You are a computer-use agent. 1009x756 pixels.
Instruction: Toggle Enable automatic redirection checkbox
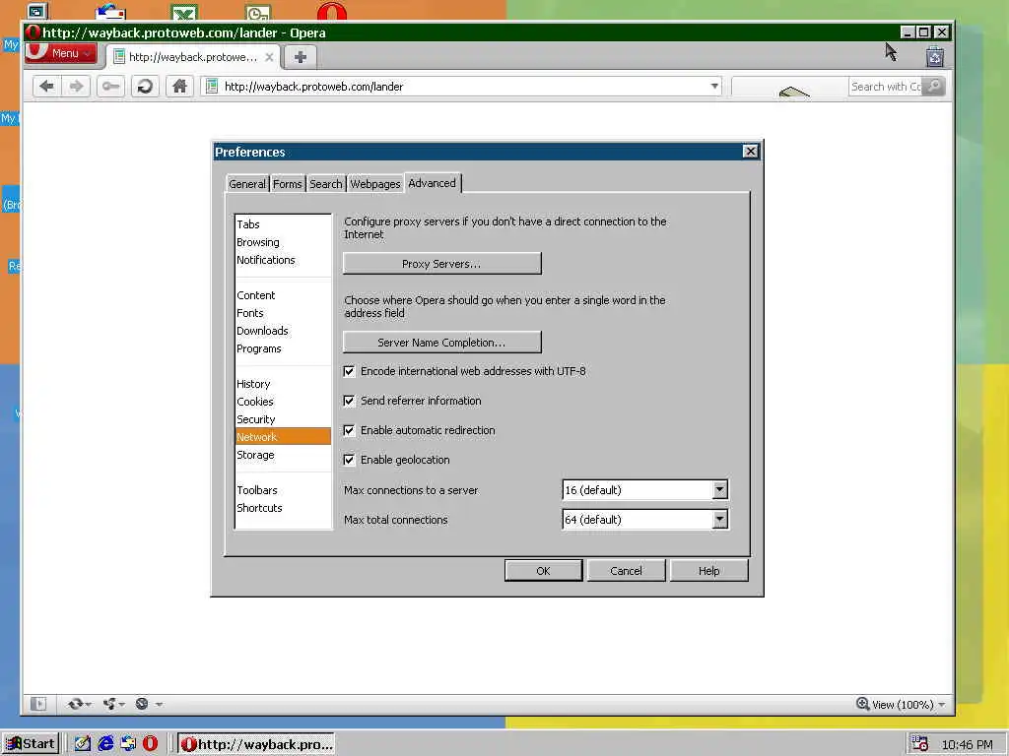(350, 431)
